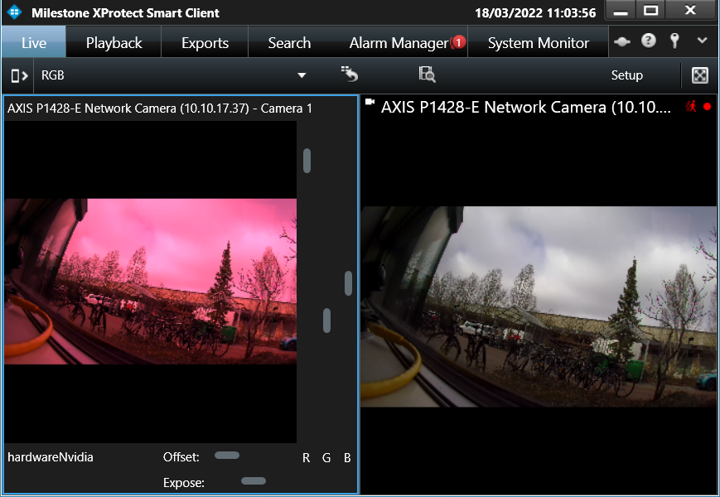Click the red recording indicator dot
Image resolution: width=720 pixels, height=497 pixels.
coord(707,107)
